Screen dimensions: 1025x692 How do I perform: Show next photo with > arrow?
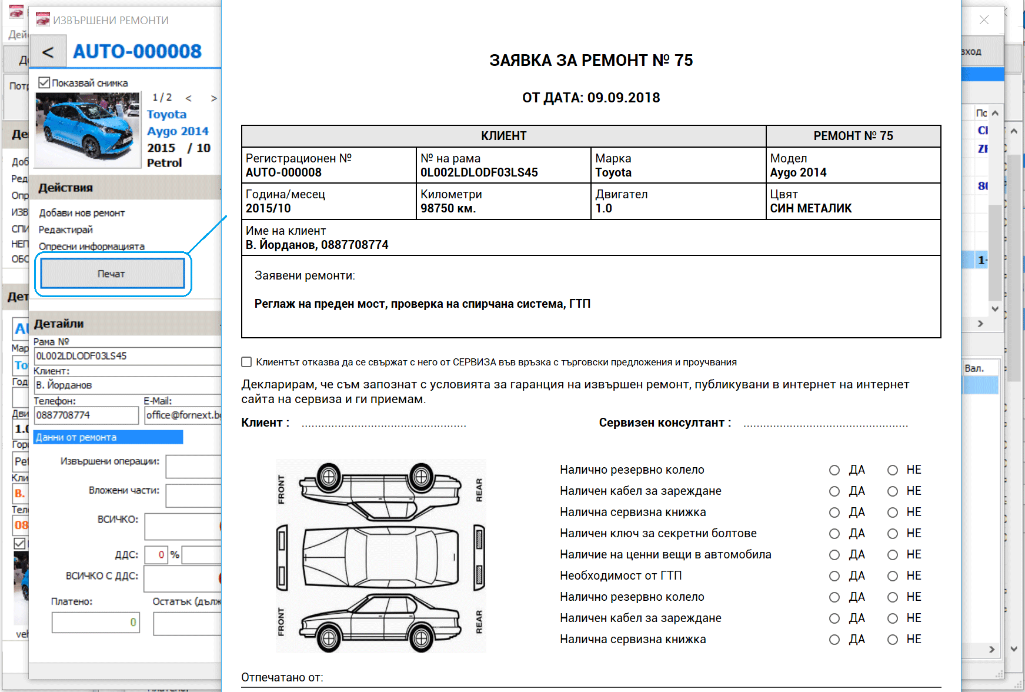(214, 98)
